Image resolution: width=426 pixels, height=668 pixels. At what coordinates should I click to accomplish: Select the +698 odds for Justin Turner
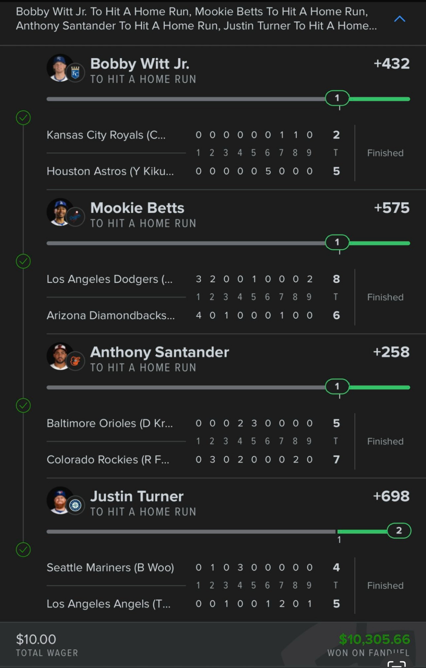click(x=391, y=496)
